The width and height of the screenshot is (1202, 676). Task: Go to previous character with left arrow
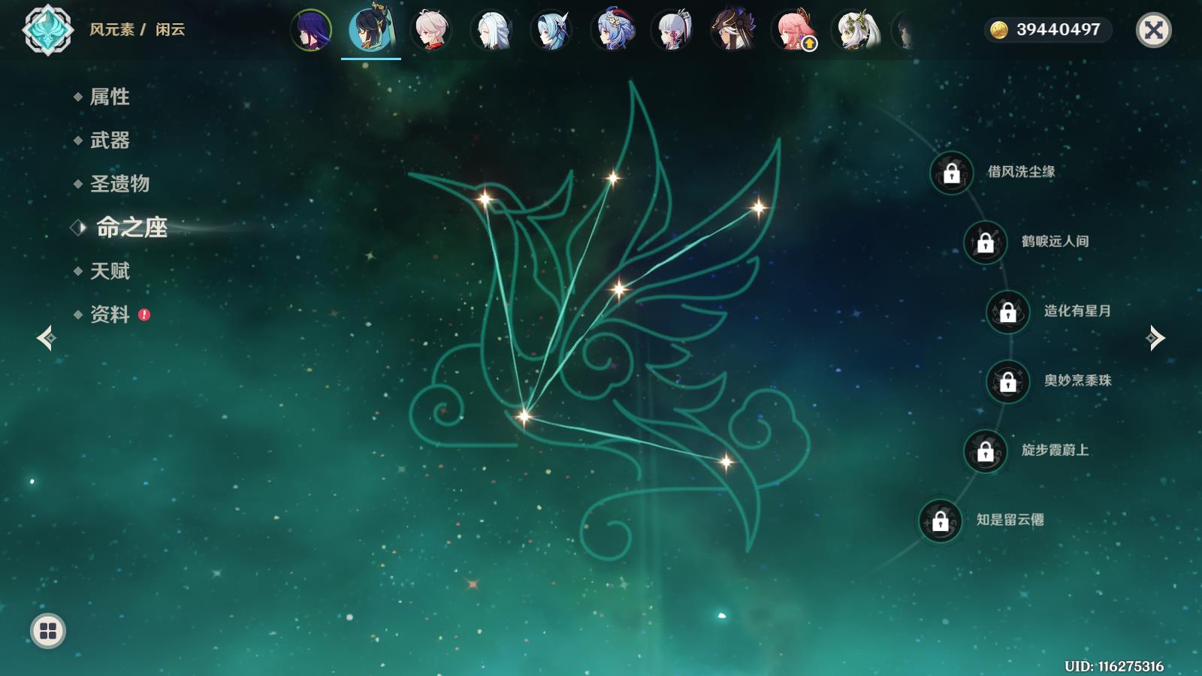click(x=46, y=338)
